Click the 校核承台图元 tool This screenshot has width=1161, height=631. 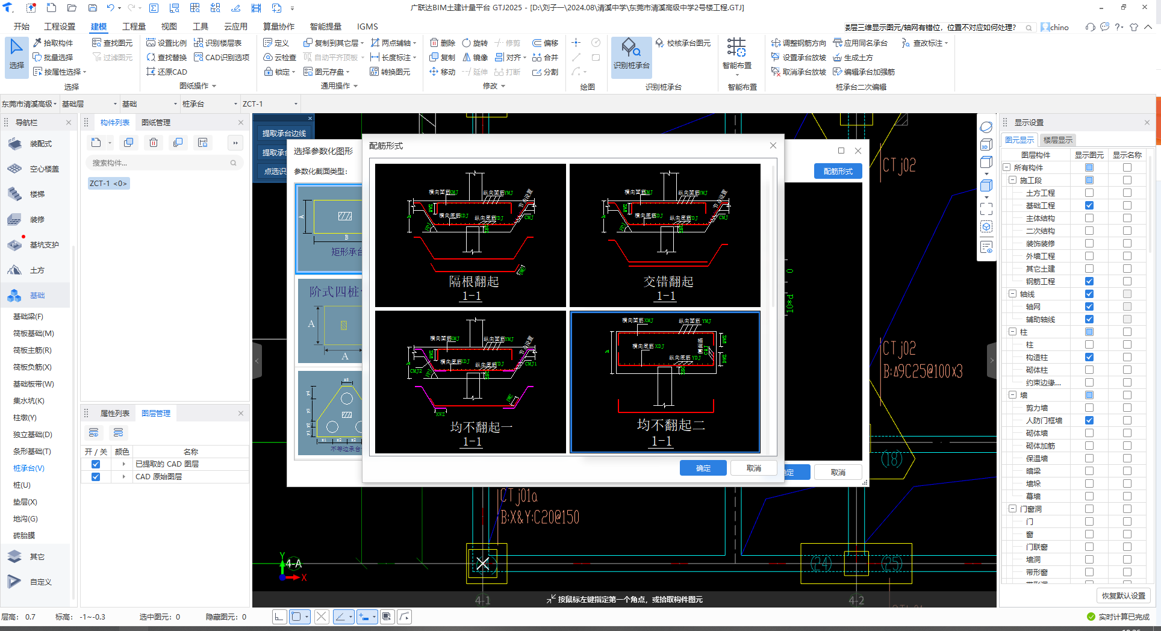[683, 43]
